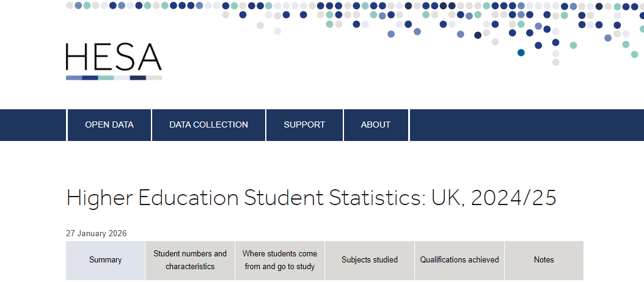The width and height of the screenshot is (644, 282).
Task: Go to the DATA COLLECTION menu
Action: point(208,125)
